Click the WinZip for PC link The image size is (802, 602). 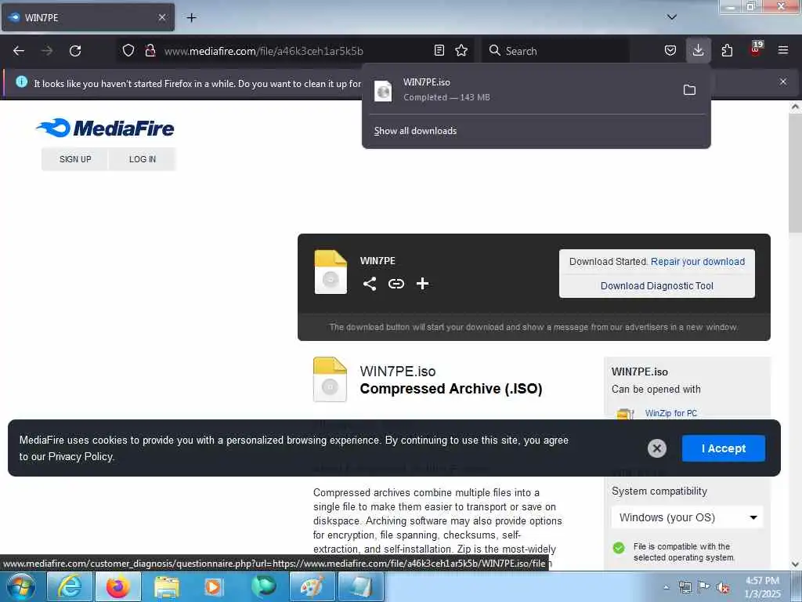pos(670,413)
